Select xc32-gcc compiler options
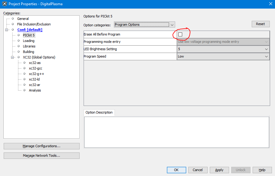The height and width of the screenshot is (176, 275). (36, 68)
